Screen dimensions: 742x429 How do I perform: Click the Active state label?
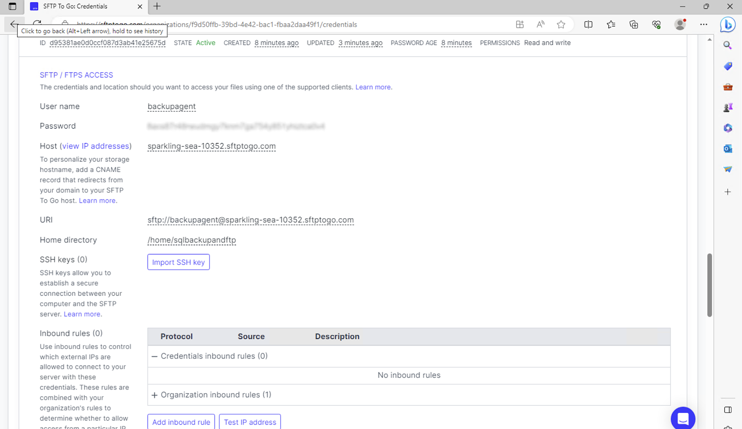coord(205,43)
